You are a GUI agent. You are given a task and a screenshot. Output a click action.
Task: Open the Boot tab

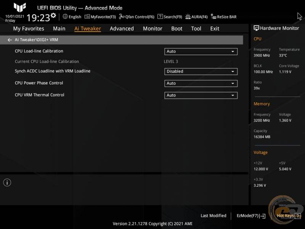(x=177, y=29)
